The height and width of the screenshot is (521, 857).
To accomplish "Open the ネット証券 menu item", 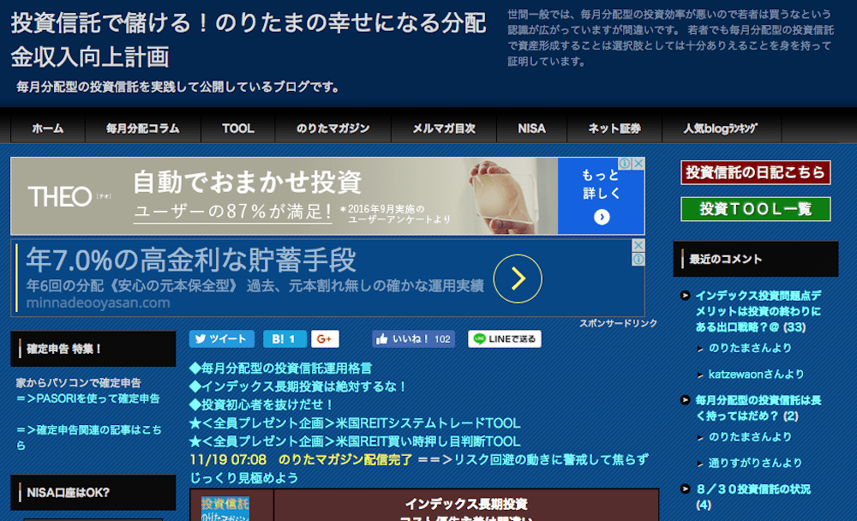I will 614,129.
